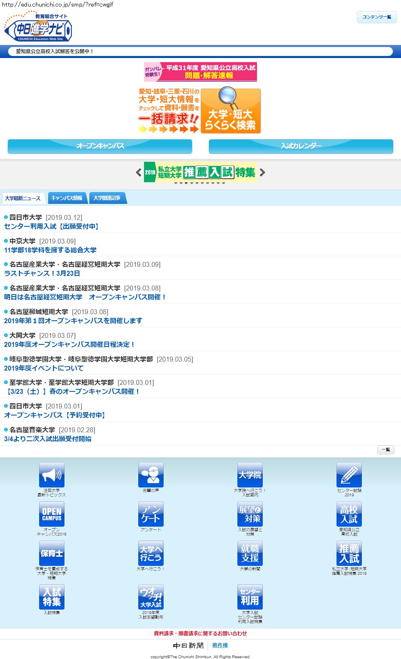401x659 pixels.
Task: Open センター利用入試【出願受付中】 news link
Action: pyautogui.click(x=52, y=226)
